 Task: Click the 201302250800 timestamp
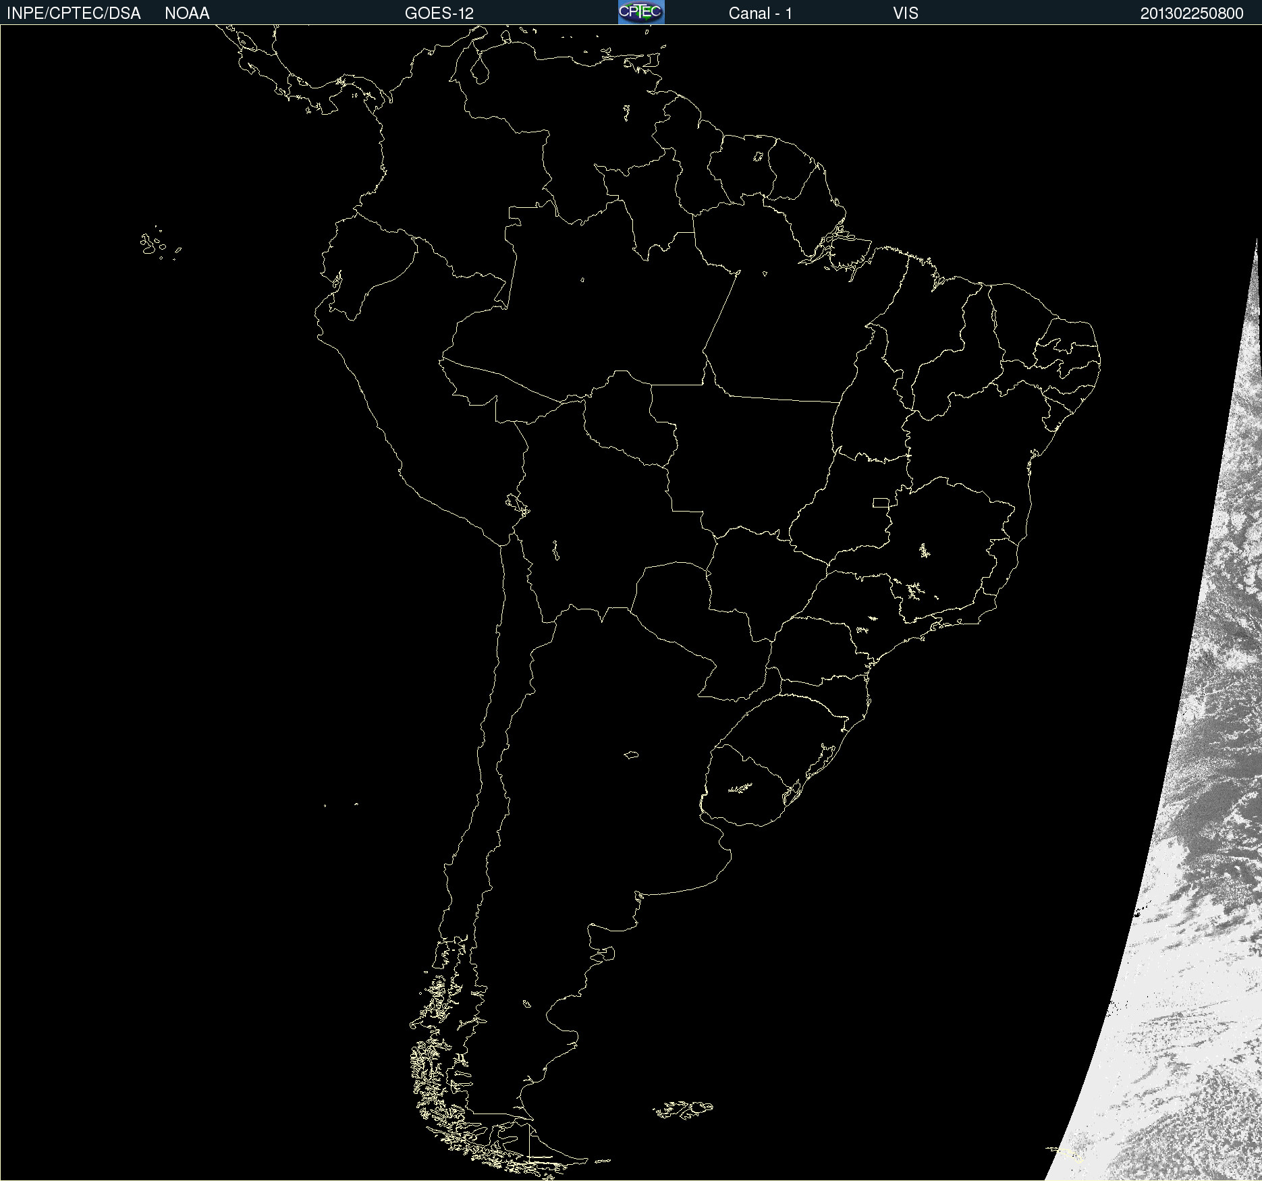[1192, 13]
